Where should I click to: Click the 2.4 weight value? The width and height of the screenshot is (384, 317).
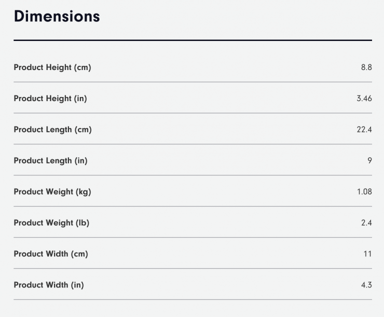pyautogui.click(x=366, y=223)
